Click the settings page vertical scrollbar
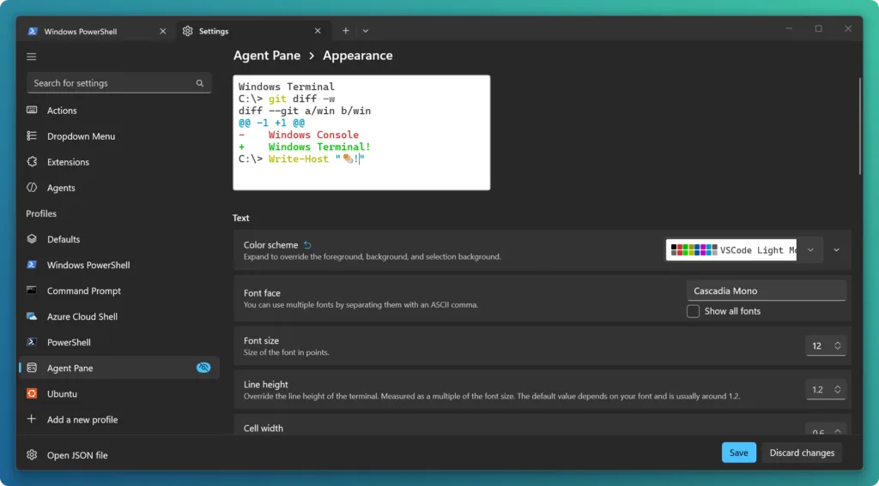This screenshot has width=879, height=486. coord(860,126)
